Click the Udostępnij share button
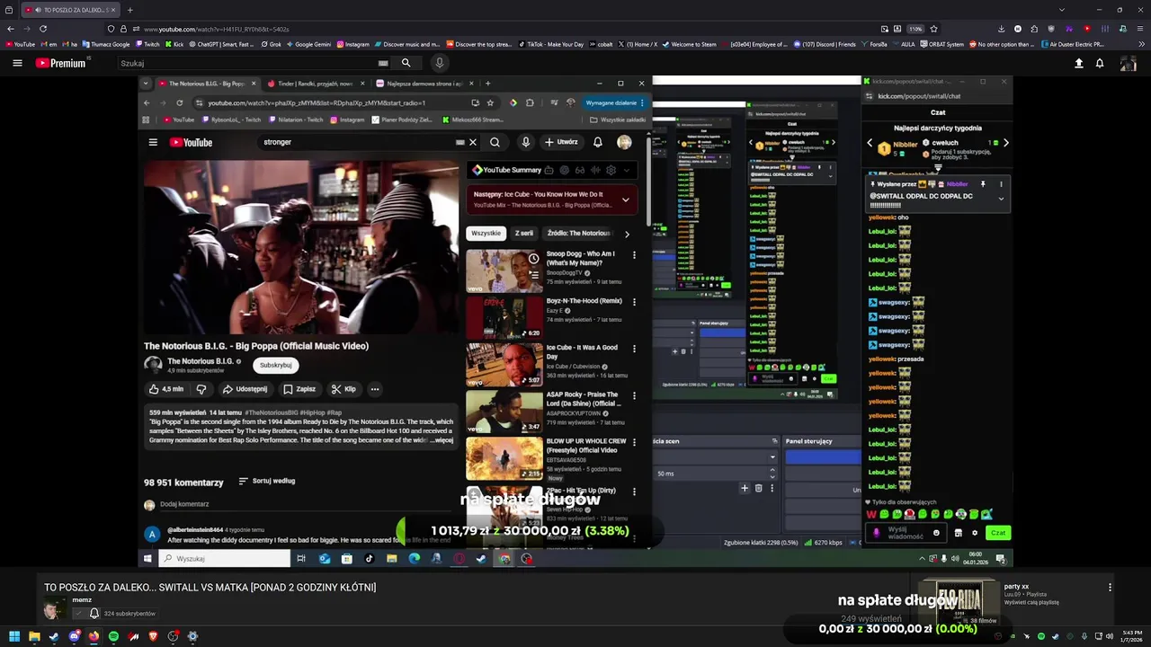The width and height of the screenshot is (1151, 647). click(245, 389)
